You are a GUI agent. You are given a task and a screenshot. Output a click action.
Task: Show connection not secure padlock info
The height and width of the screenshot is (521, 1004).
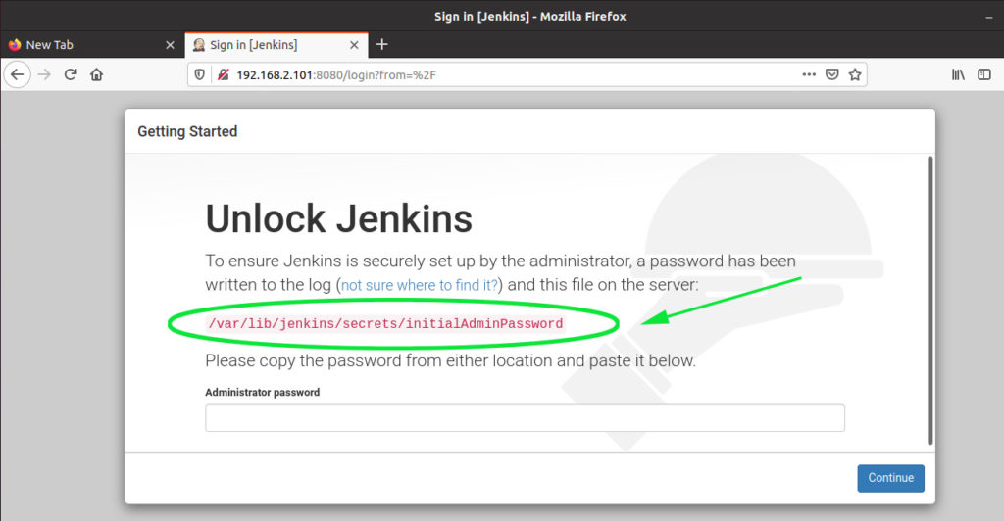tap(223, 74)
